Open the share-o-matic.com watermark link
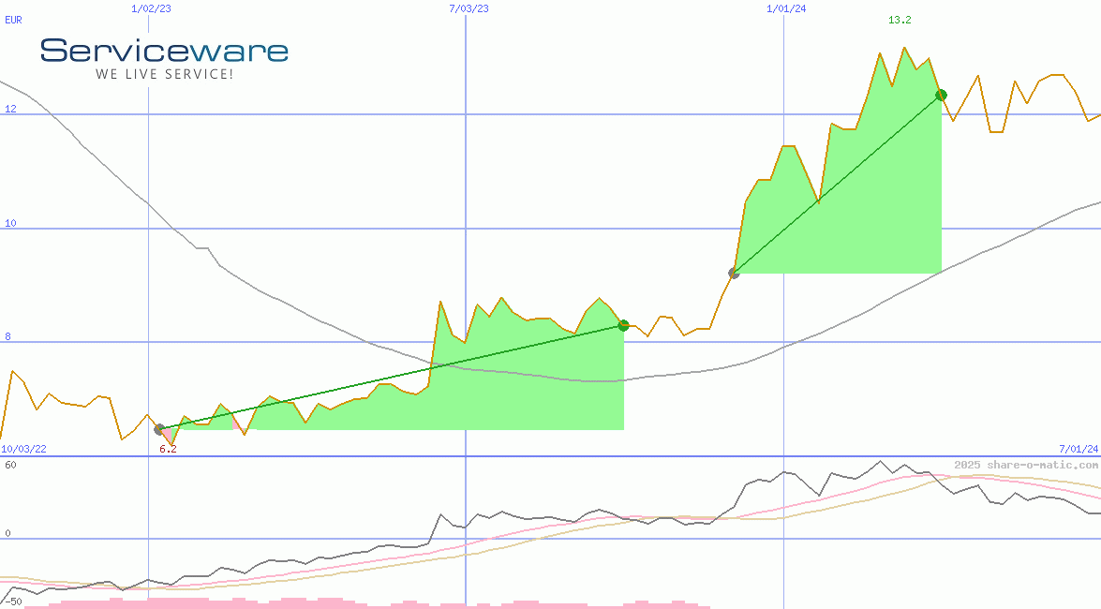The width and height of the screenshot is (1101, 609). [1026, 465]
